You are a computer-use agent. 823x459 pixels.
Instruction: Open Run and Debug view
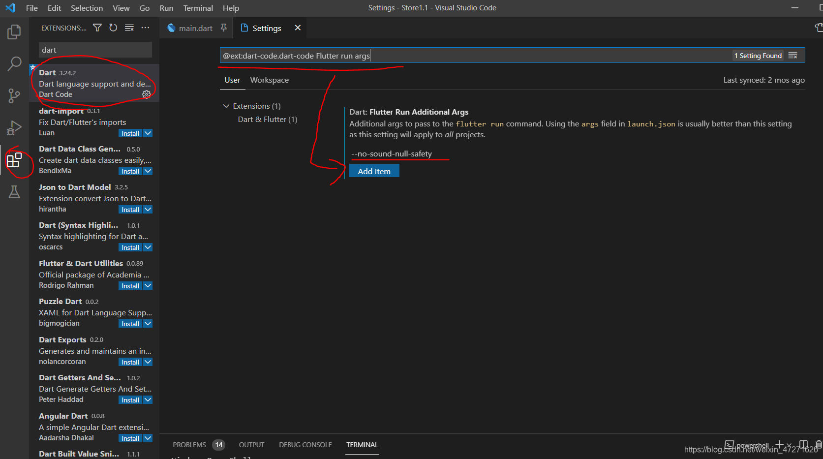coord(14,127)
